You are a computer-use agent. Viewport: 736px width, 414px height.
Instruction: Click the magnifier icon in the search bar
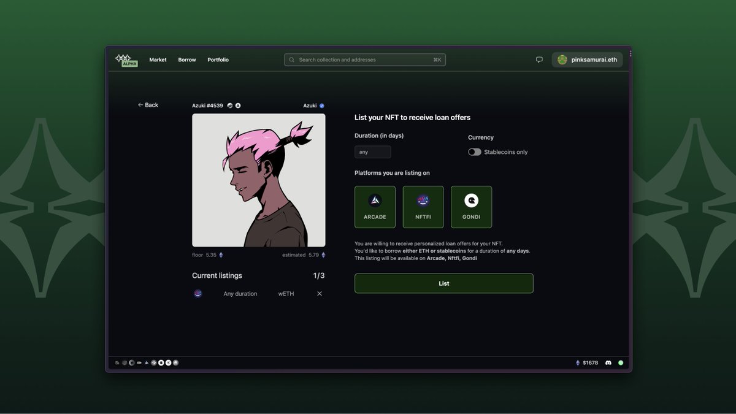pyautogui.click(x=292, y=60)
